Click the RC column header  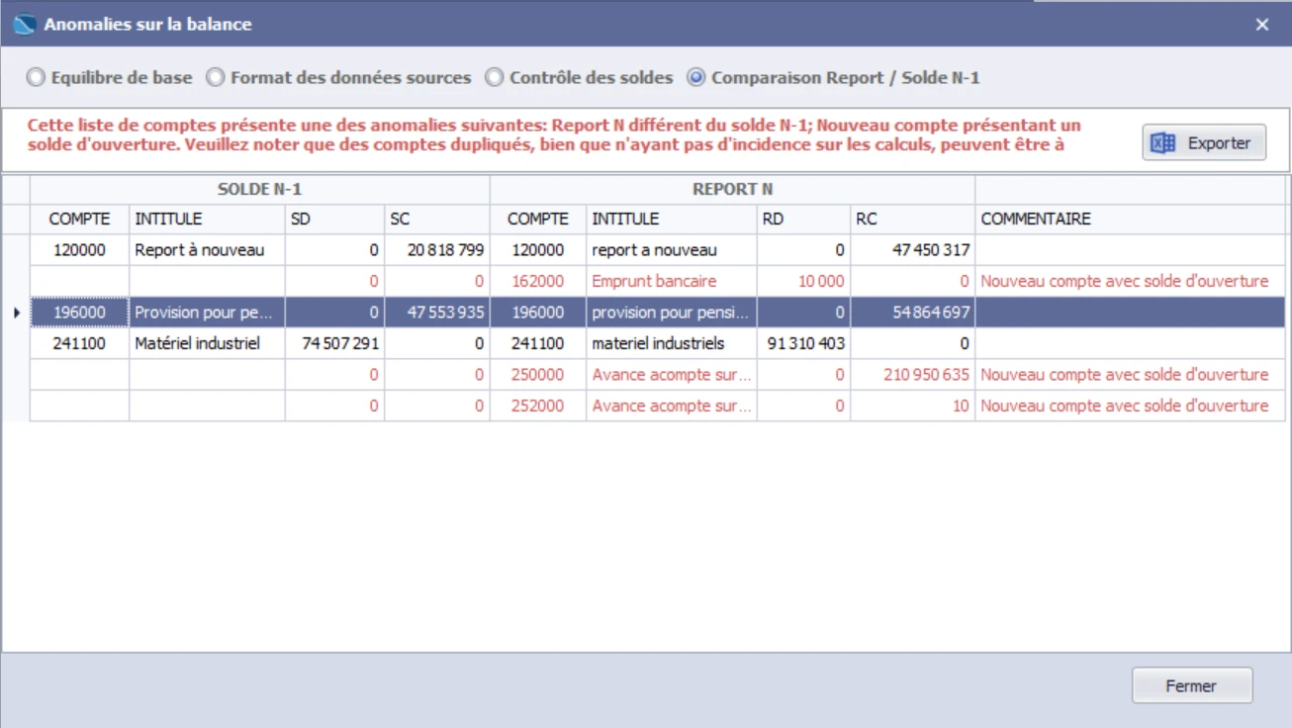912,219
